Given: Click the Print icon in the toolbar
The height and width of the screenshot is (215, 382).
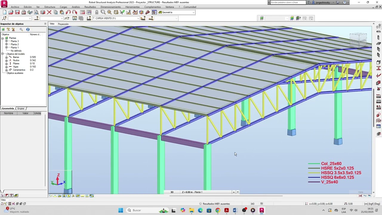Looking at the screenshot, I should [24, 12].
